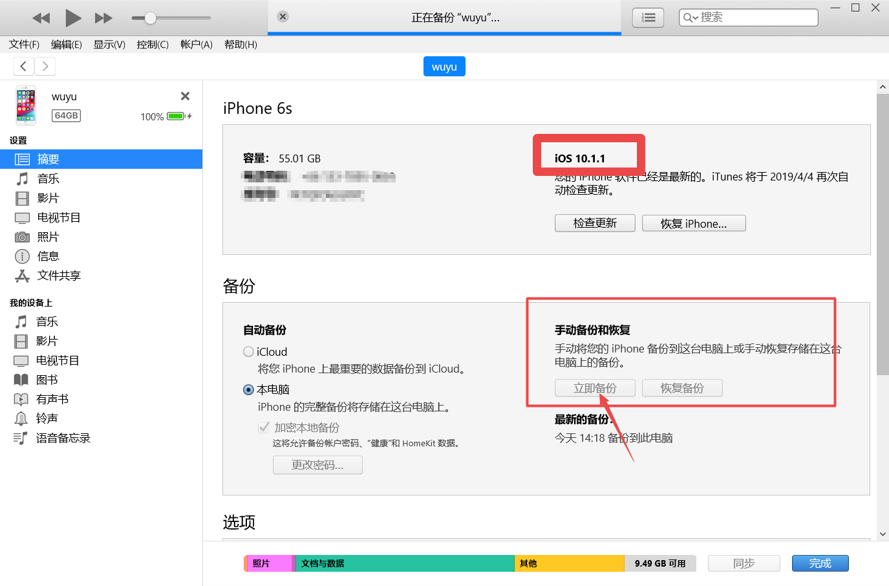The height and width of the screenshot is (586, 889).
Task: Cancel the backup with the X icon
Action: tap(283, 17)
